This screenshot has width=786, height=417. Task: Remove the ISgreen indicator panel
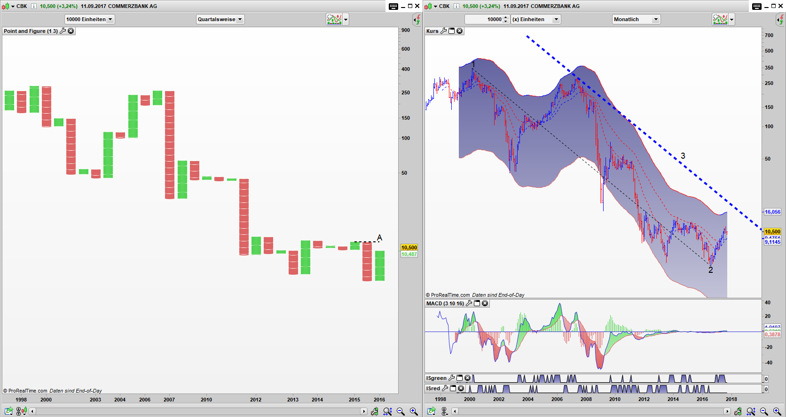[467, 378]
